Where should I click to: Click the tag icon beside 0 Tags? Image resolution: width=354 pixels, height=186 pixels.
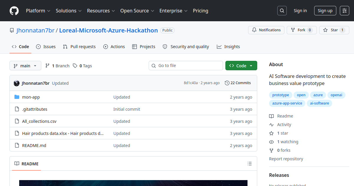coord(75,66)
